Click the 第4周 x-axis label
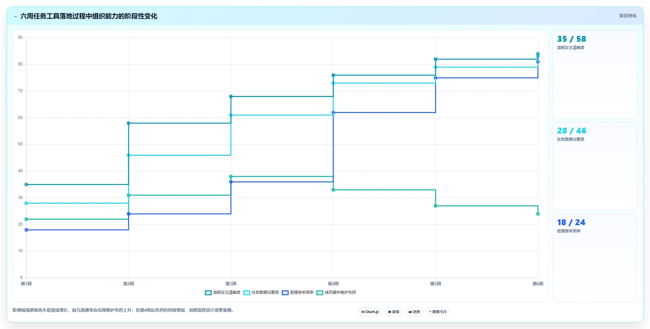This screenshot has height=329, width=650. (333, 284)
